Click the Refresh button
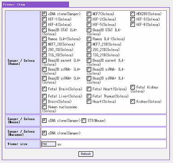The height and width of the screenshot is (163, 173). [x=86, y=154]
